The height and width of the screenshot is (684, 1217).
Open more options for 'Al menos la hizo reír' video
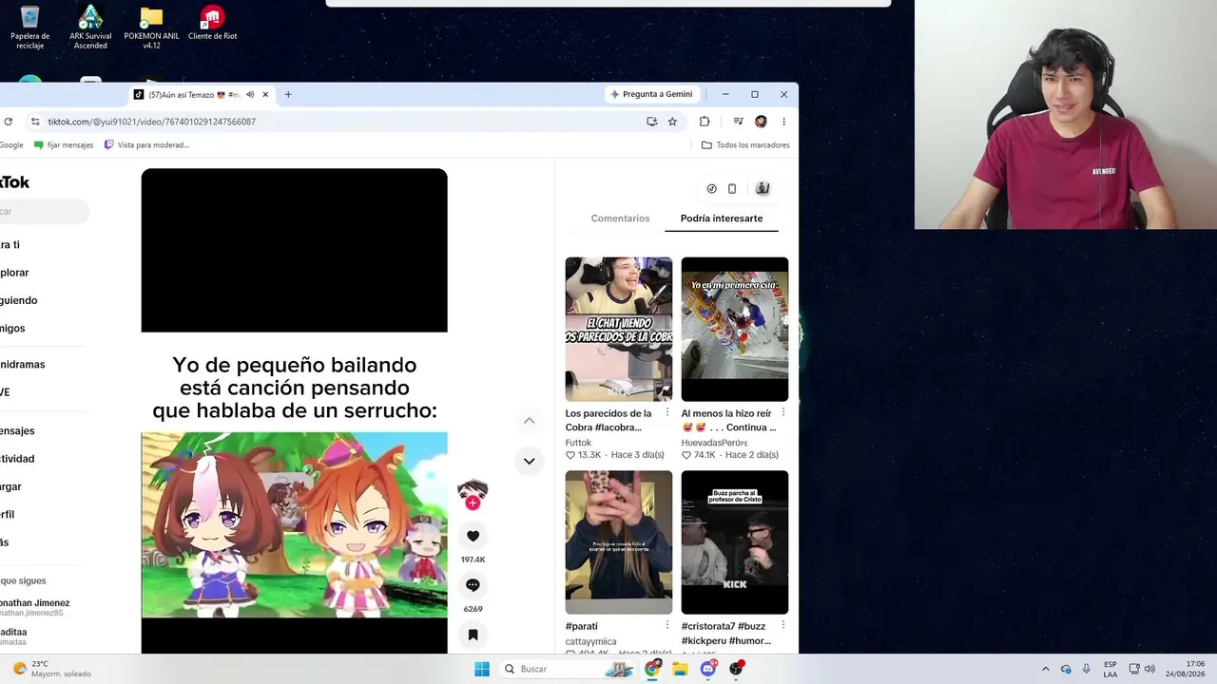782,412
